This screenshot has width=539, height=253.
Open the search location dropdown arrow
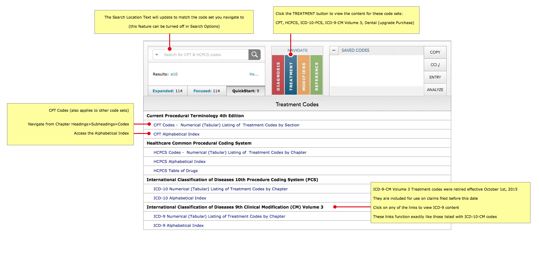(x=157, y=55)
